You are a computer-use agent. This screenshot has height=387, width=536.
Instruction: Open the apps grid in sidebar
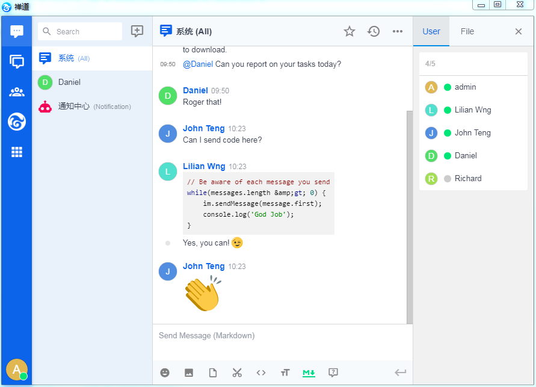(17, 152)
